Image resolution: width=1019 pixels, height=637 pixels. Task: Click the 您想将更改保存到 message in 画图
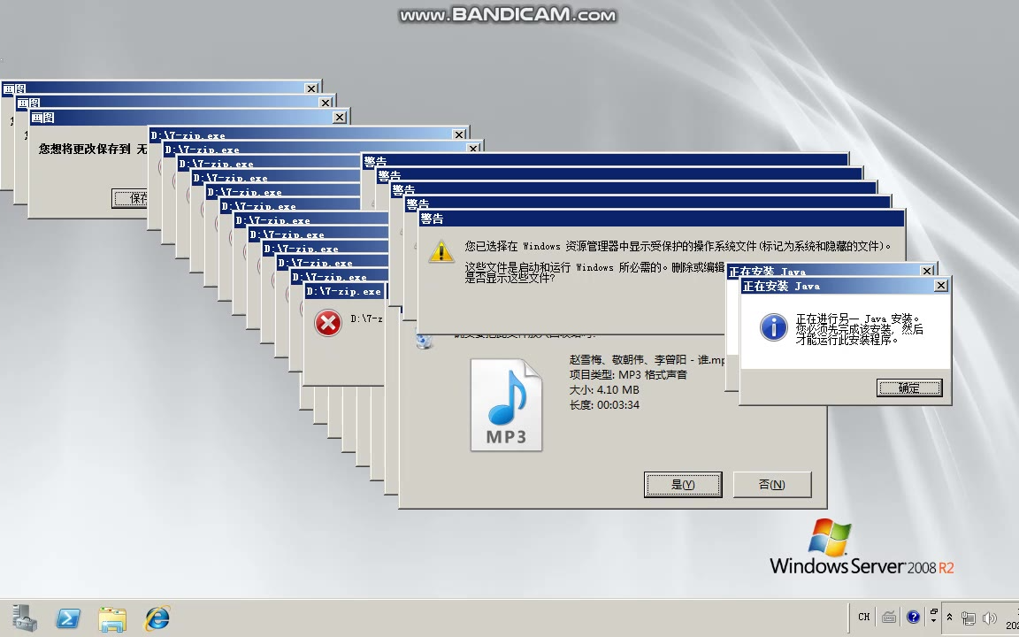click(92, 149)
